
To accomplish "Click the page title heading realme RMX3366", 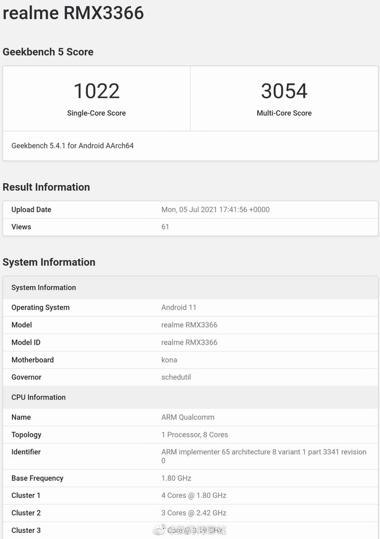I will click(73, 12).
